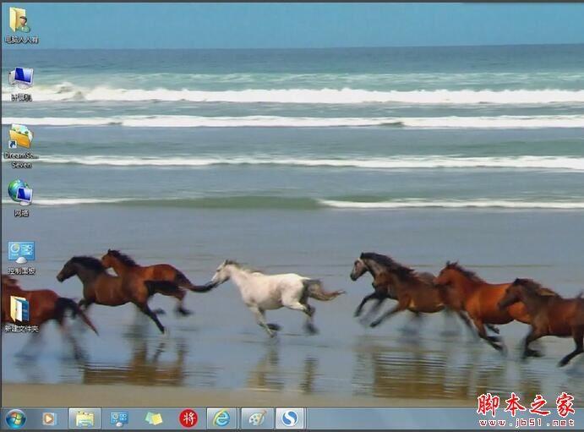Screen dimensions: 584x432
Task: Open Windows Explorer from the taskbar
Action: point(85,418)
